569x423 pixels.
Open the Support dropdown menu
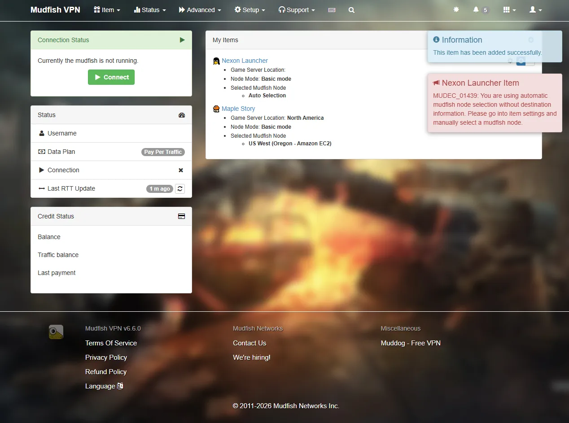pyautogui.click(x=297, y=10)
